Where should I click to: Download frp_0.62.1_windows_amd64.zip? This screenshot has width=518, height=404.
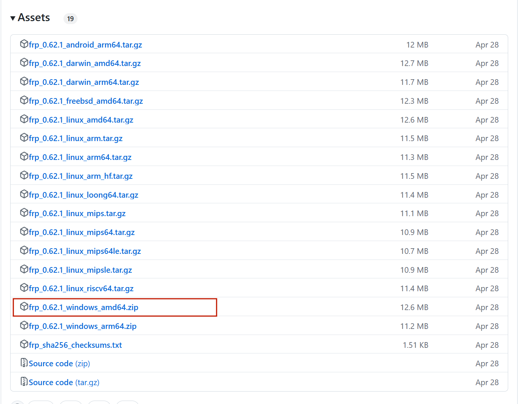point(83,307)
